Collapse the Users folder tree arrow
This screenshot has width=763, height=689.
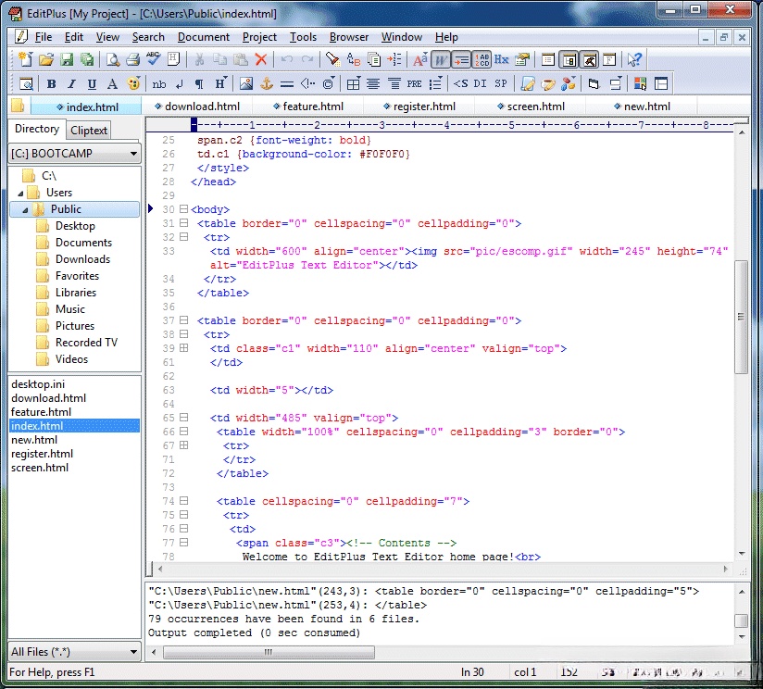pos(20,194)
